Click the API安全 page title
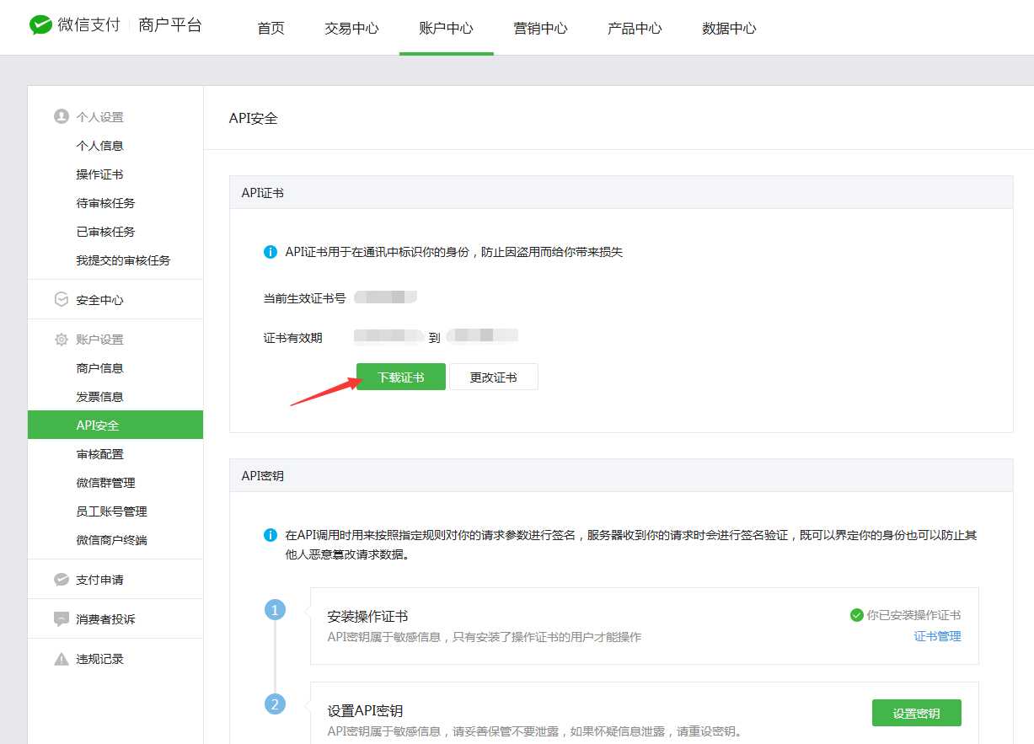The image size is (1034, 744). click(x=253, y=118)
